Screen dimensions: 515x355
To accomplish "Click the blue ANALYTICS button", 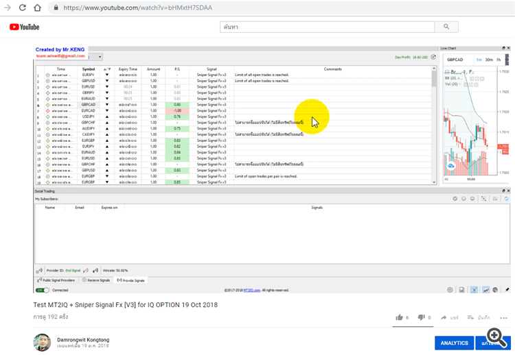I will (x=455, y=343).
